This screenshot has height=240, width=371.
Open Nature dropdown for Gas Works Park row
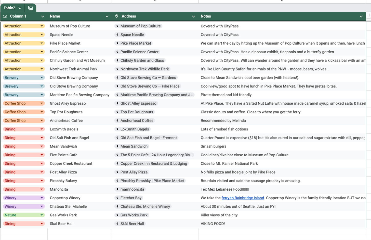(42, 215)
